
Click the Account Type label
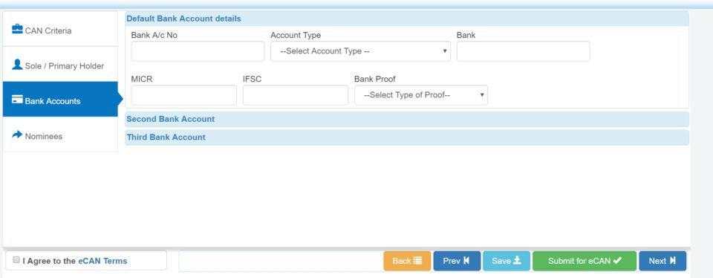click(x=296, y=35)
